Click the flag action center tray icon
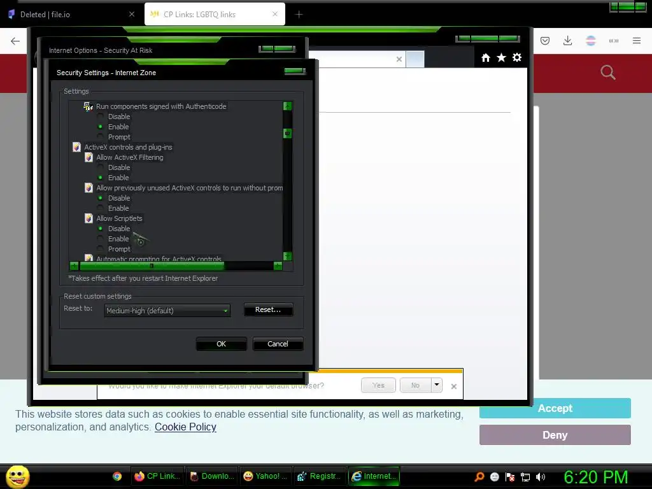The width and height of the screenshot is (652, 489). click(510, 477)
